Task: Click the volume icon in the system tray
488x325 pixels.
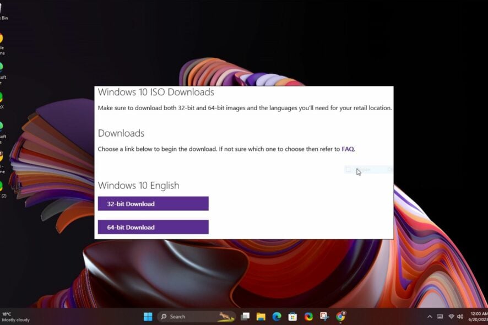Action: 461,317
